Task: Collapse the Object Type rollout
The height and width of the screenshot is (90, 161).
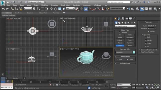Action: (125, 30)
